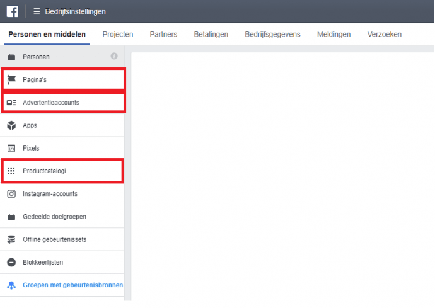Click the Gedeelde doelgroepen briefcase icon
This screenshot has height=308, width=435.
(x=11, y=217)
